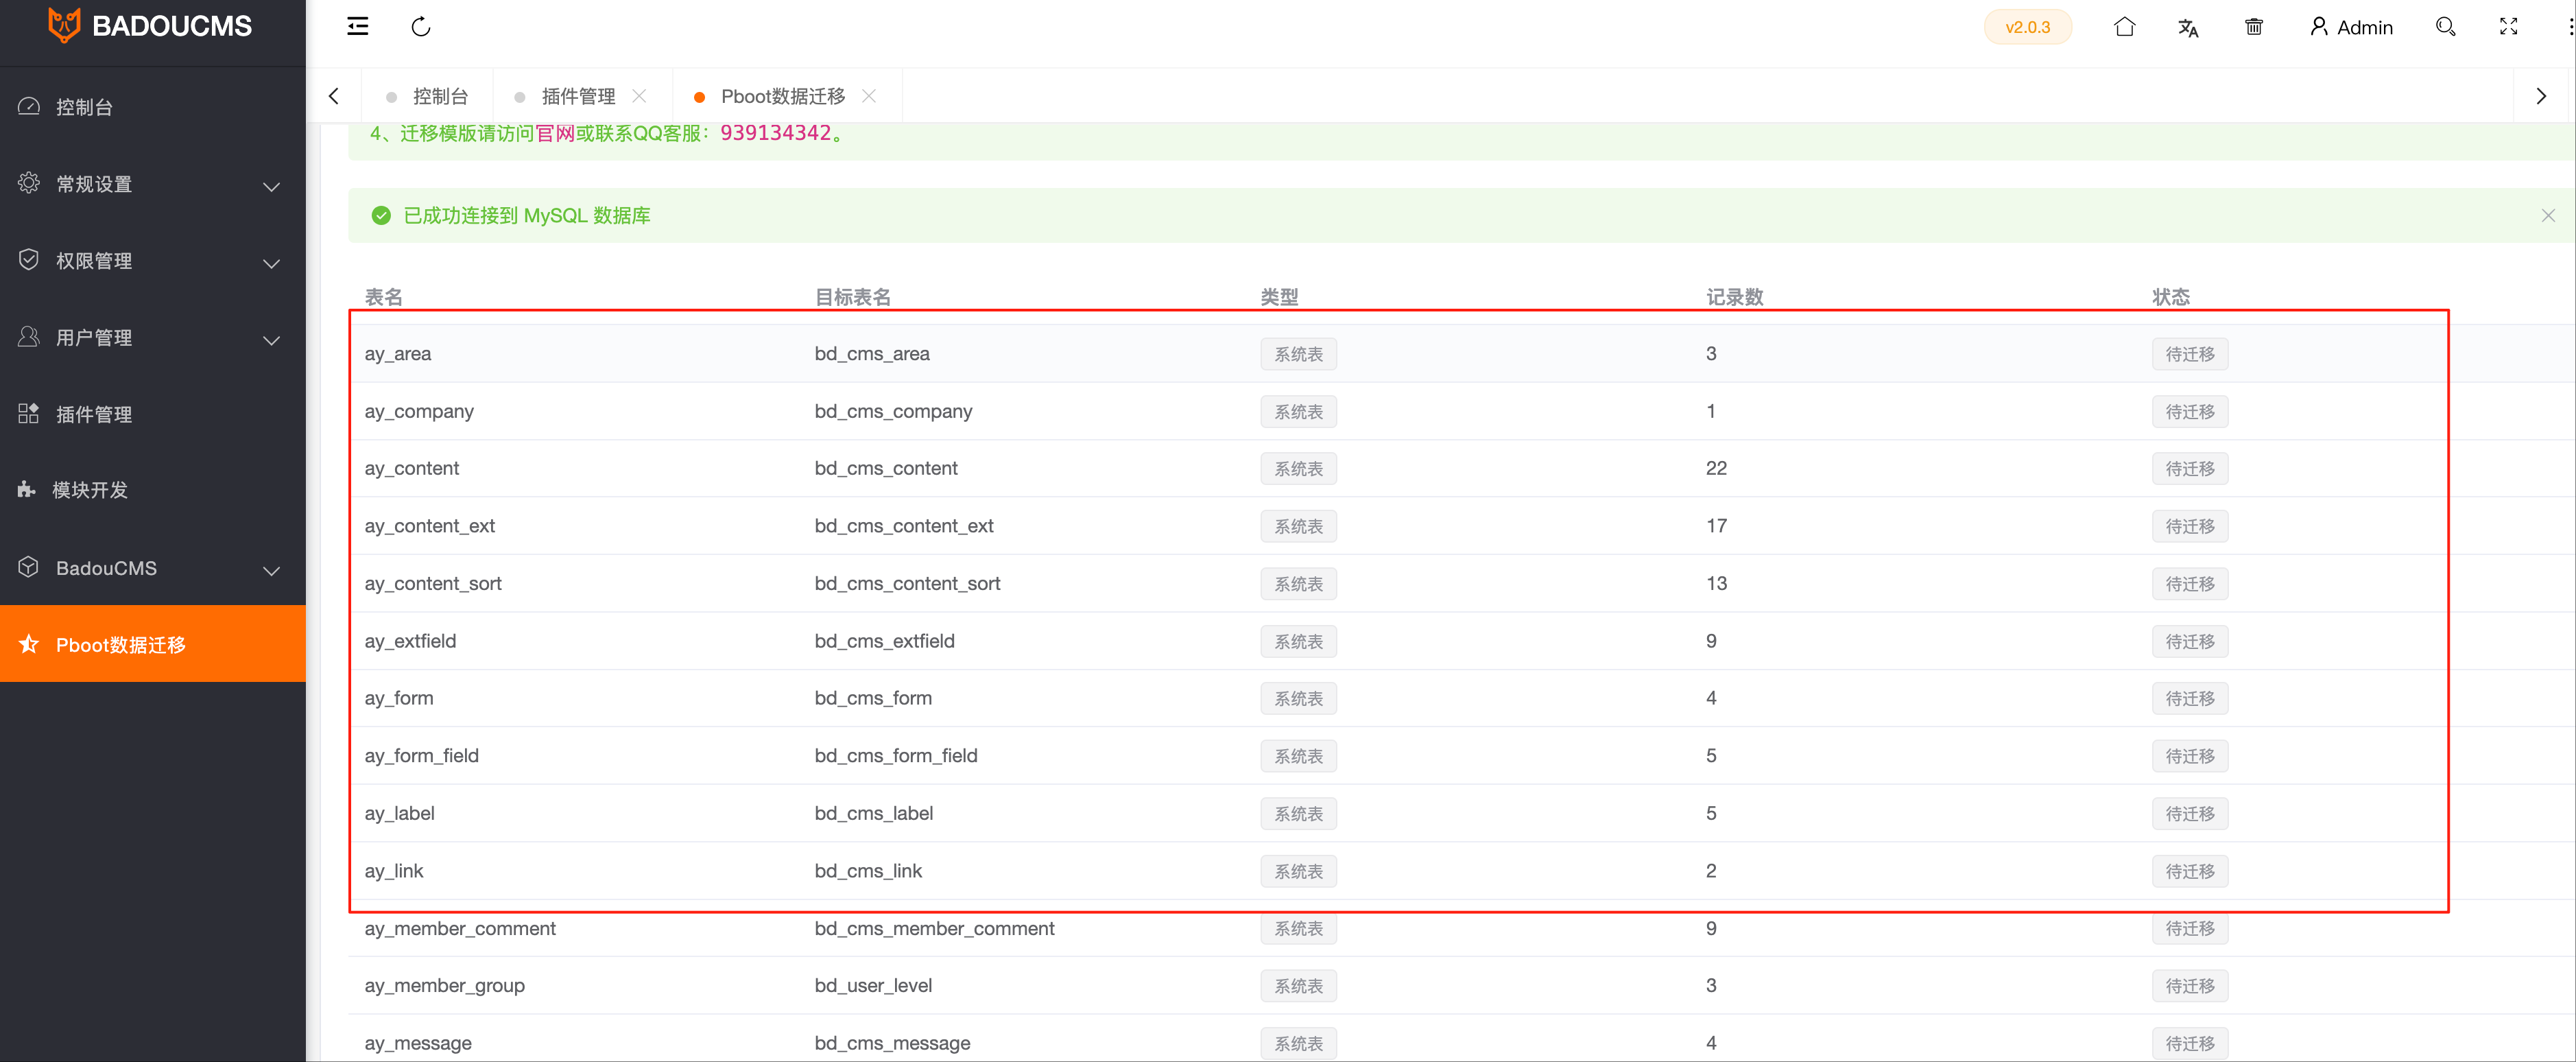Click 待迁移 button for ay_area table
This screenshot has width=2576, height=1062.
click(2189, 353)
